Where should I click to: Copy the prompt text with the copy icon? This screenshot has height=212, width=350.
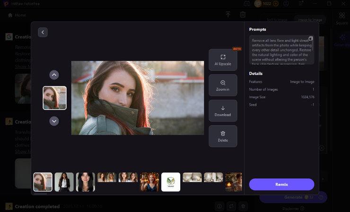[310, 39]
